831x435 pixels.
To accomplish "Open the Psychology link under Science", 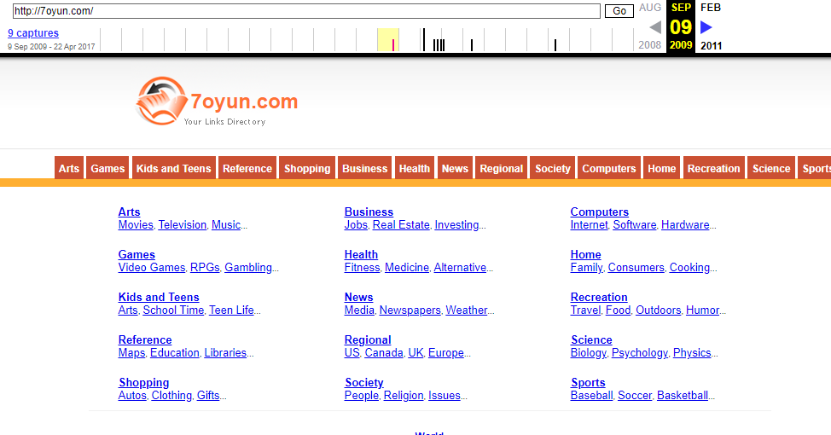I will pyautogui.click(x=640, y=353).
